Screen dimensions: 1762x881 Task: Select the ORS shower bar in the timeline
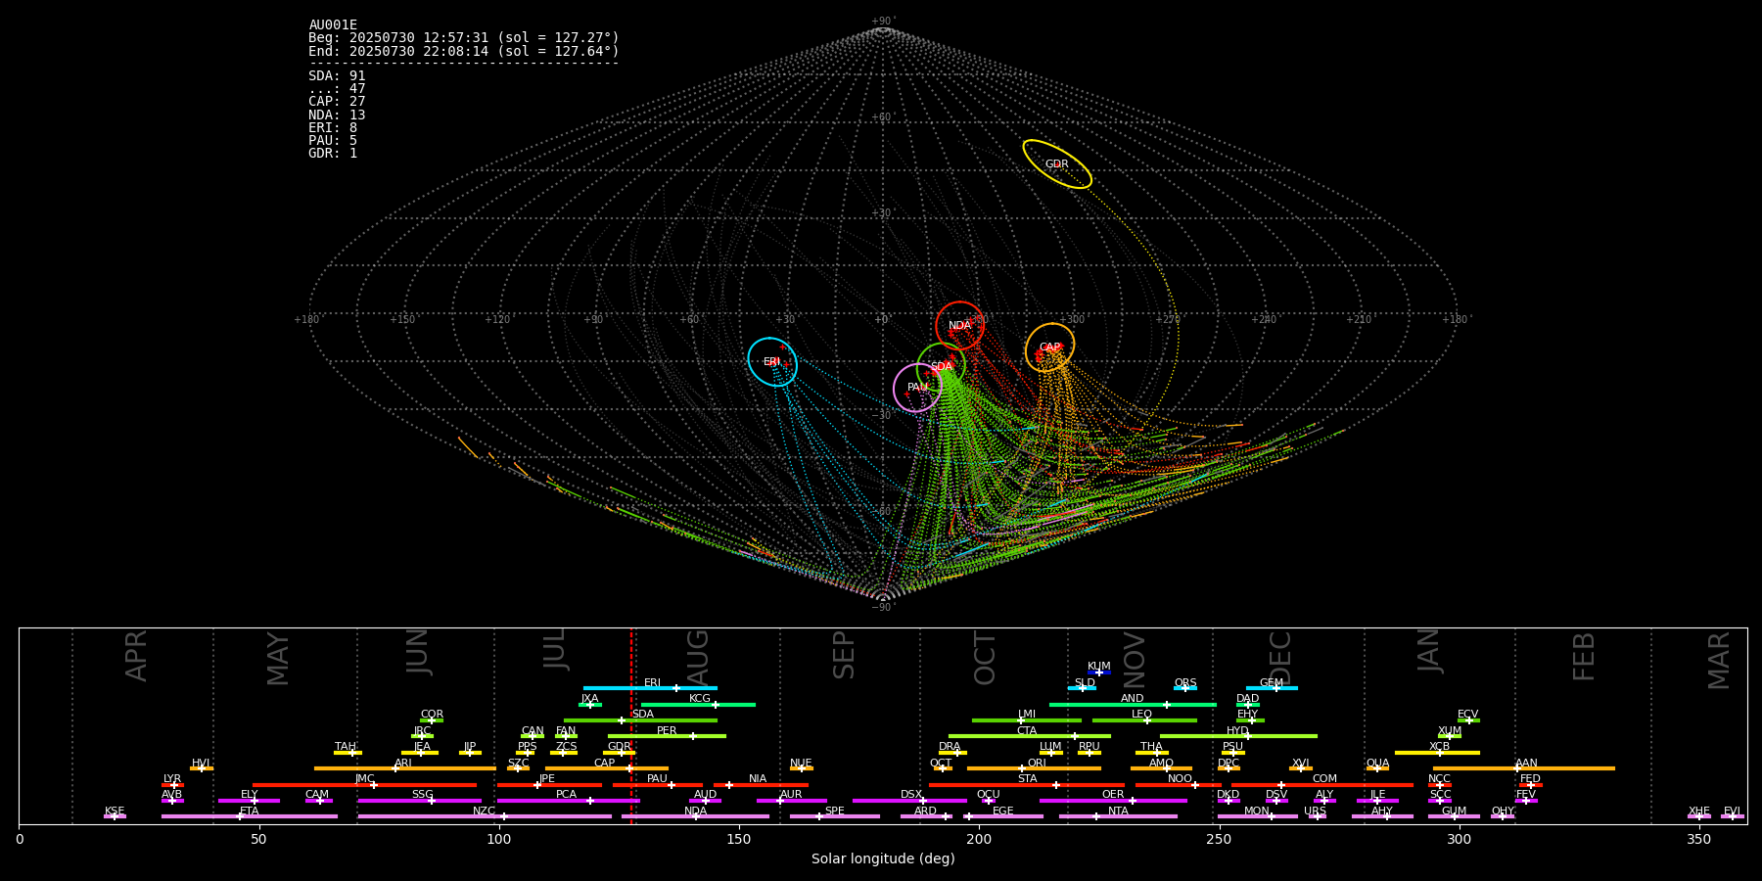coord(1185,688)
